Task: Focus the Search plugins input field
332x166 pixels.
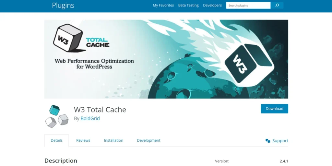Action: (248, 5)
